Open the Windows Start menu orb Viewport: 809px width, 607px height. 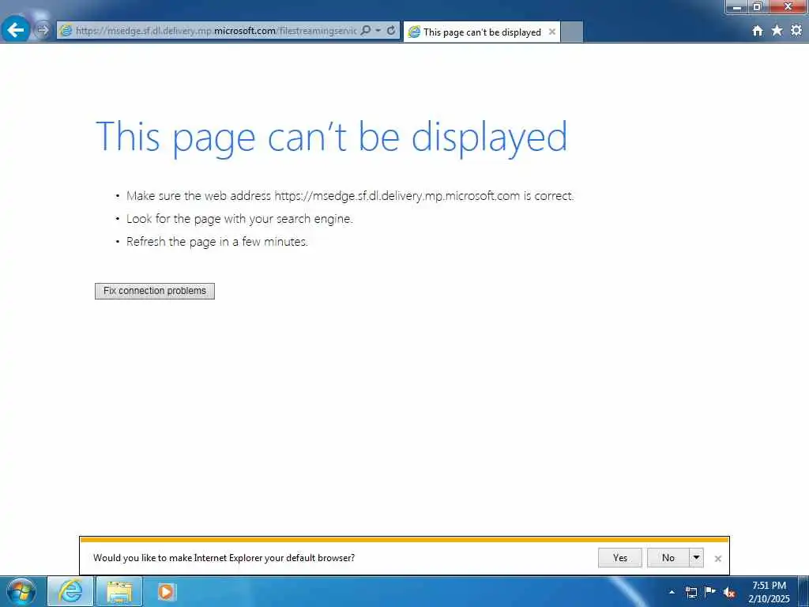tap(21, 591)
